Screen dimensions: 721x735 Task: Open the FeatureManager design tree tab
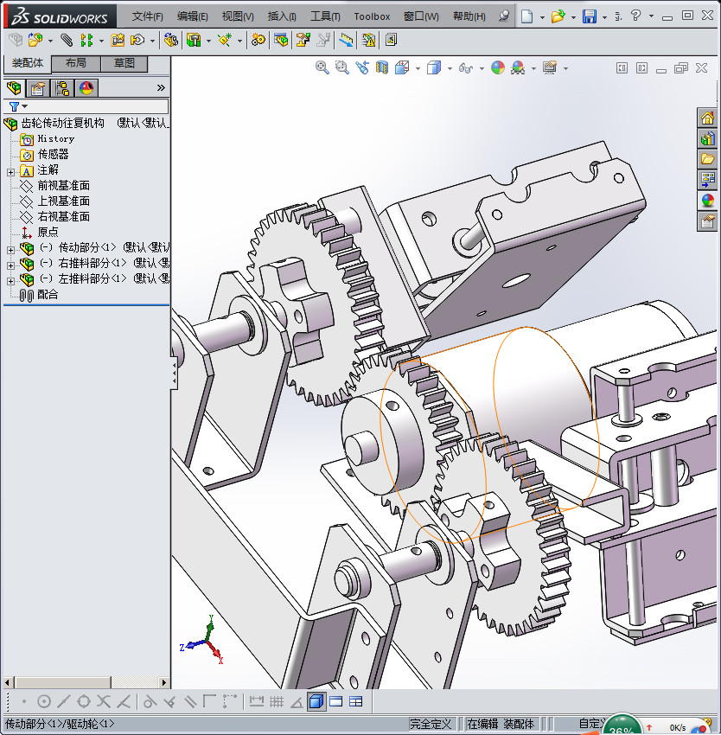click(14, 87)
